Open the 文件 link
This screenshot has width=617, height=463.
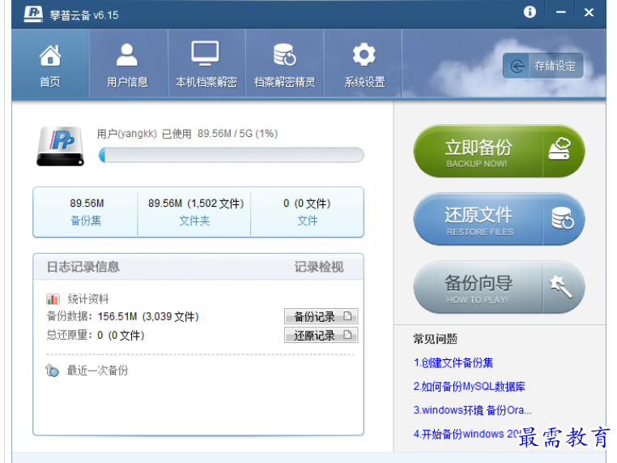pos(308,221)
